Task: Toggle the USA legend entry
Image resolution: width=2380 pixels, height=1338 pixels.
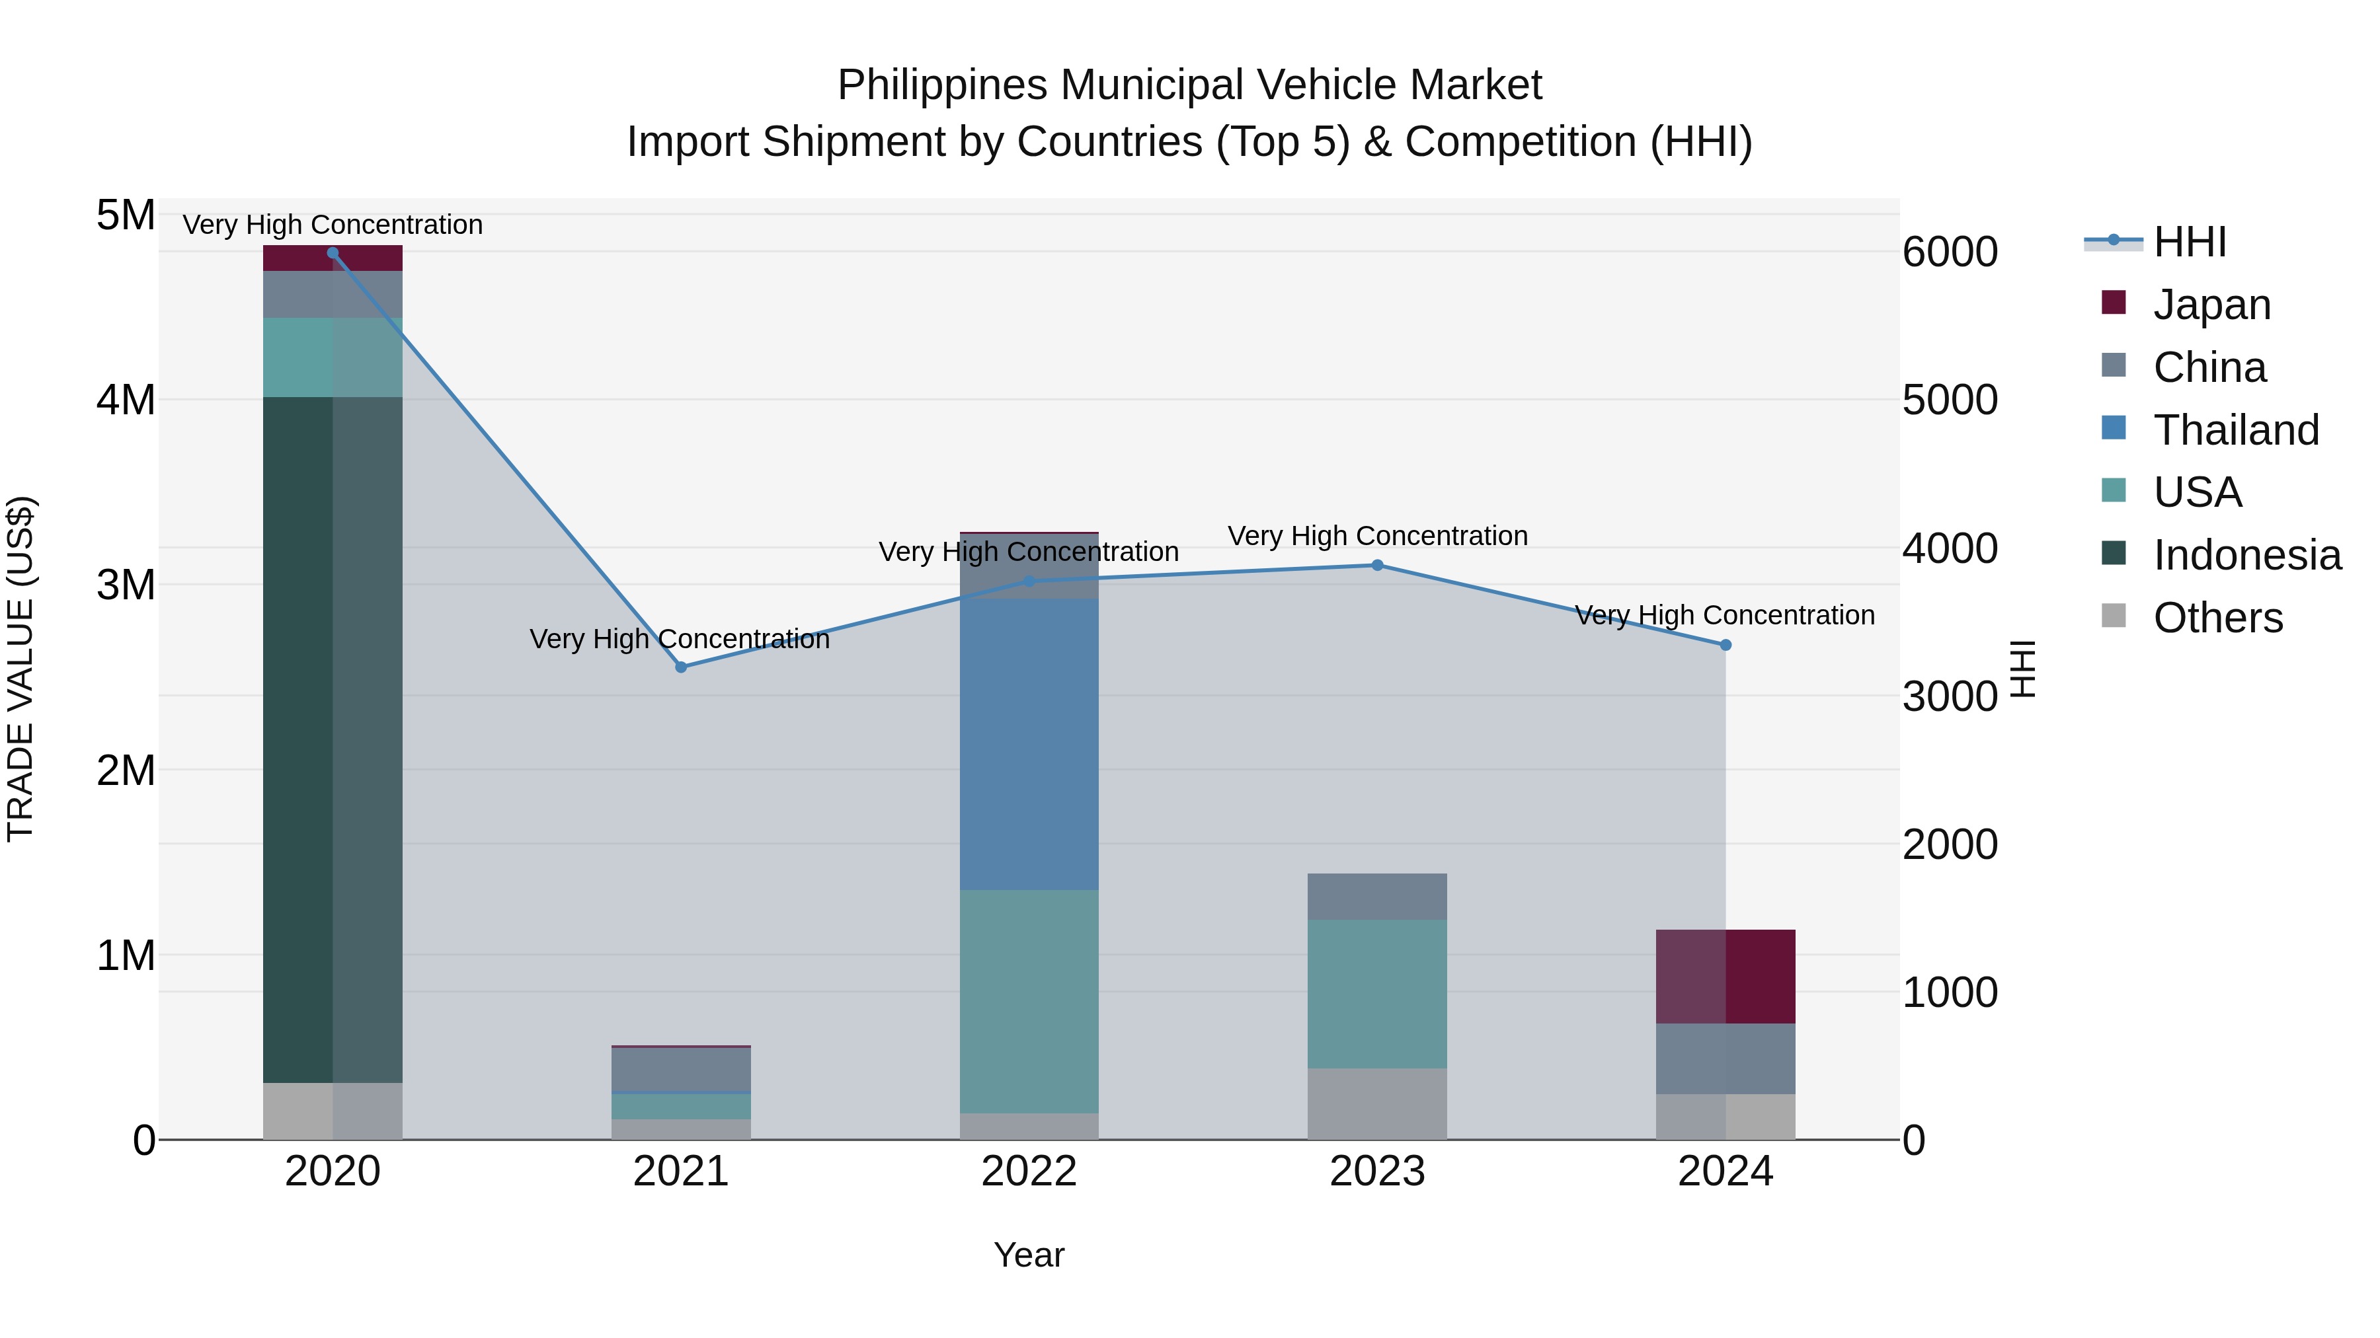Action: (x=2171, y=492)
